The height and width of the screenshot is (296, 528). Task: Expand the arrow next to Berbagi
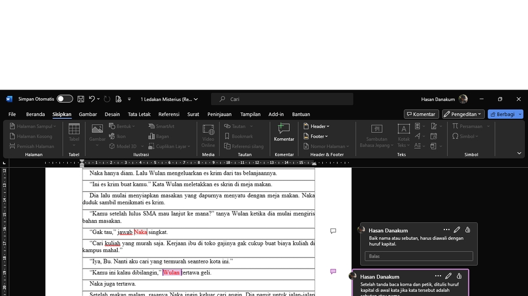click(x=520, y=114)
